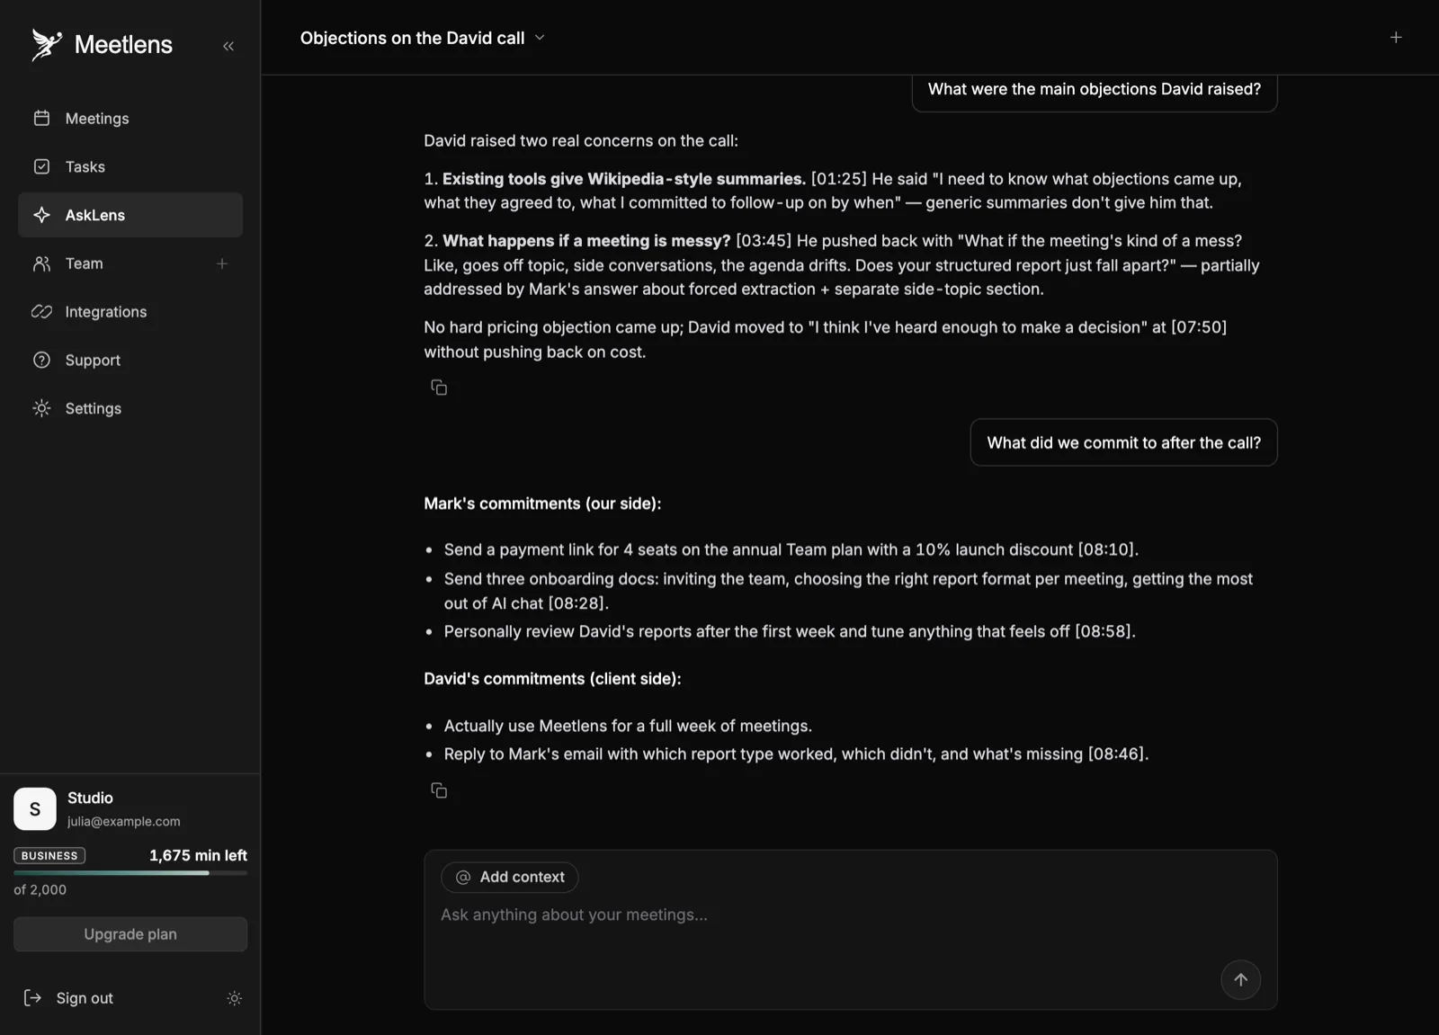This screenshot has height=1035, width=1439.
Task: Click the Studio workspace avatar
Action: point(35,808)
